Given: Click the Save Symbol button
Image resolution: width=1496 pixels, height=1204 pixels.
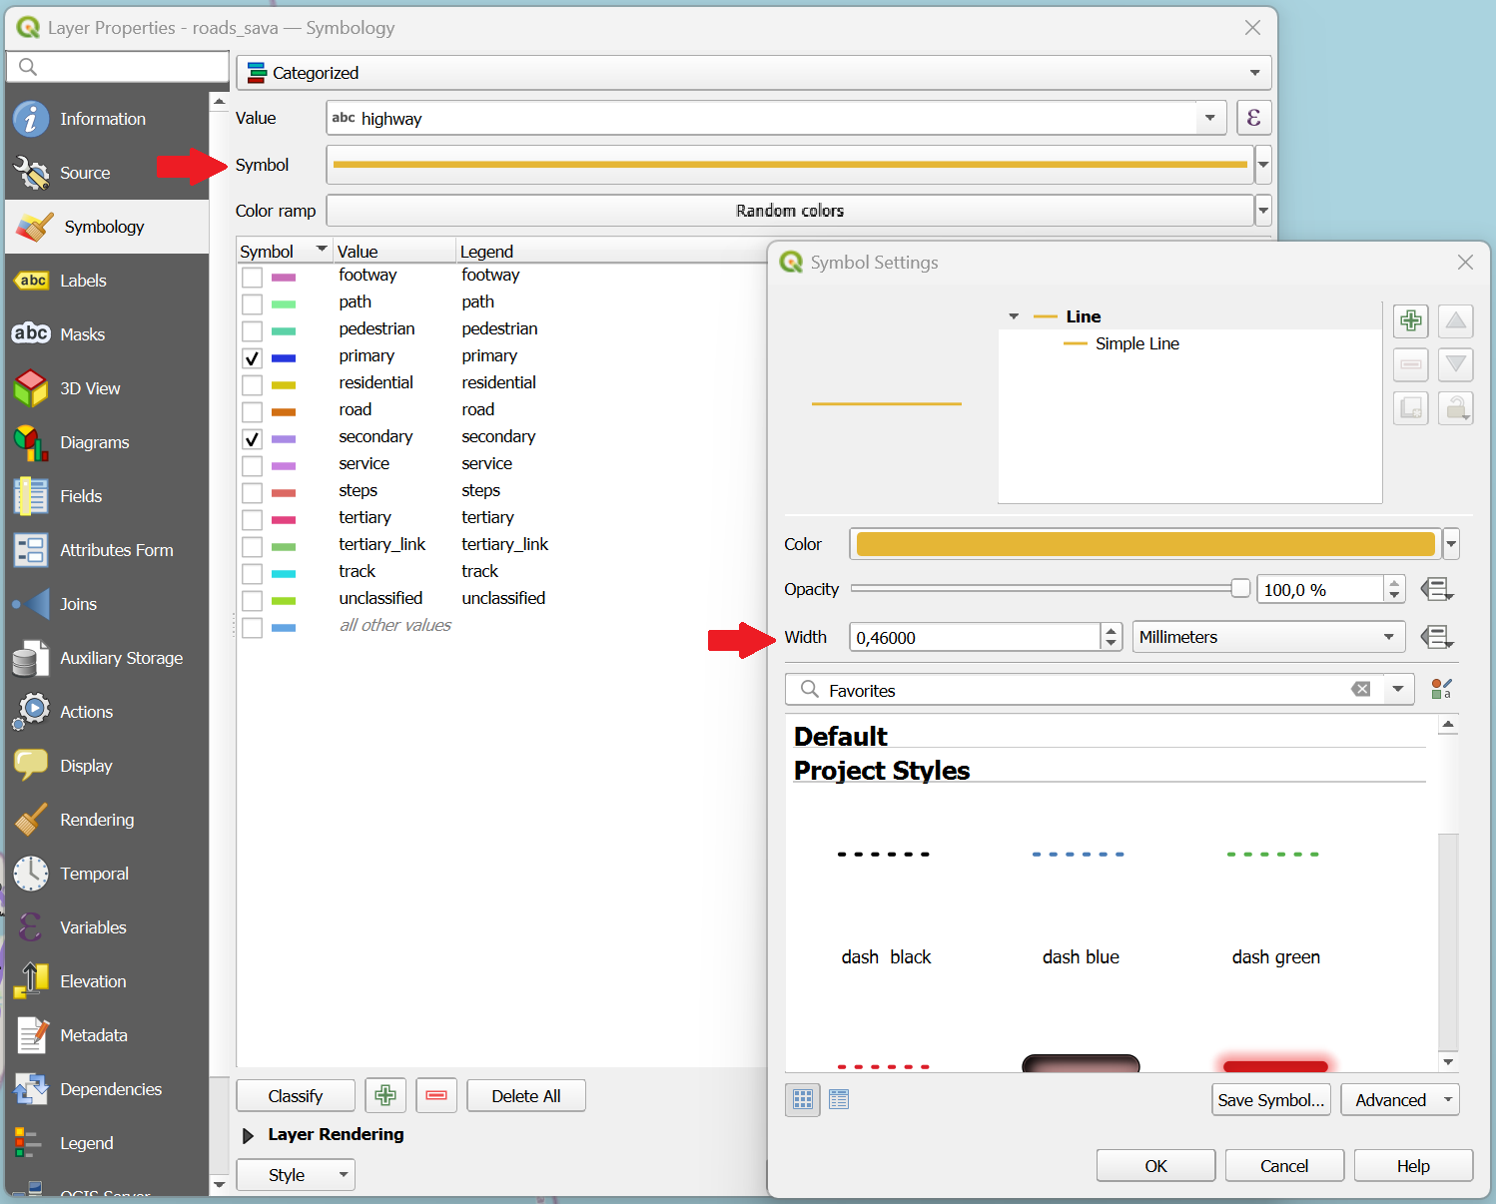Looking at the screenshot, I should (x=1270, y=1099).
